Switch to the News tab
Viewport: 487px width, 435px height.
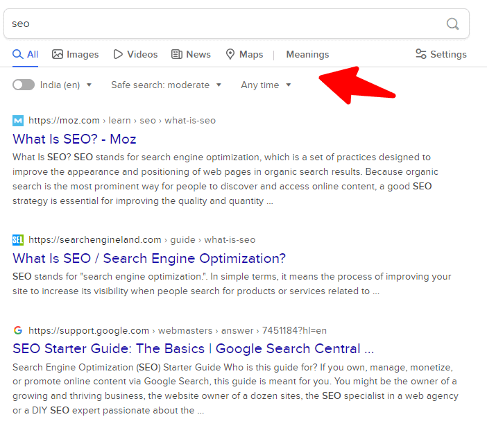[x=191, y=54]
